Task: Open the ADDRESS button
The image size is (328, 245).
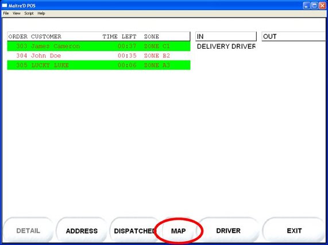Action: 82,231
